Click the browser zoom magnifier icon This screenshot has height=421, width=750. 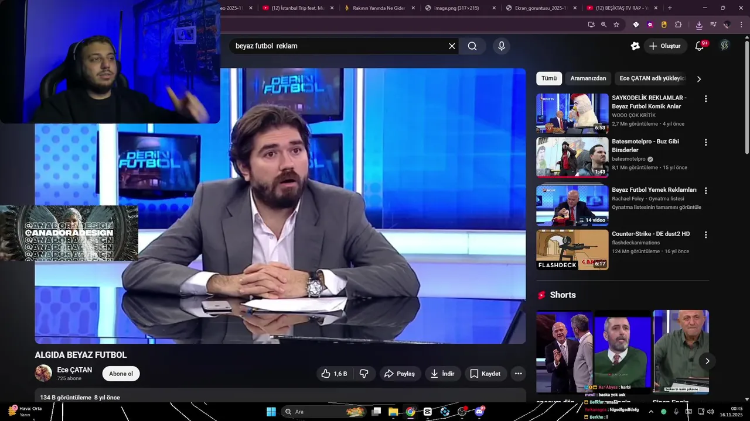604,25
